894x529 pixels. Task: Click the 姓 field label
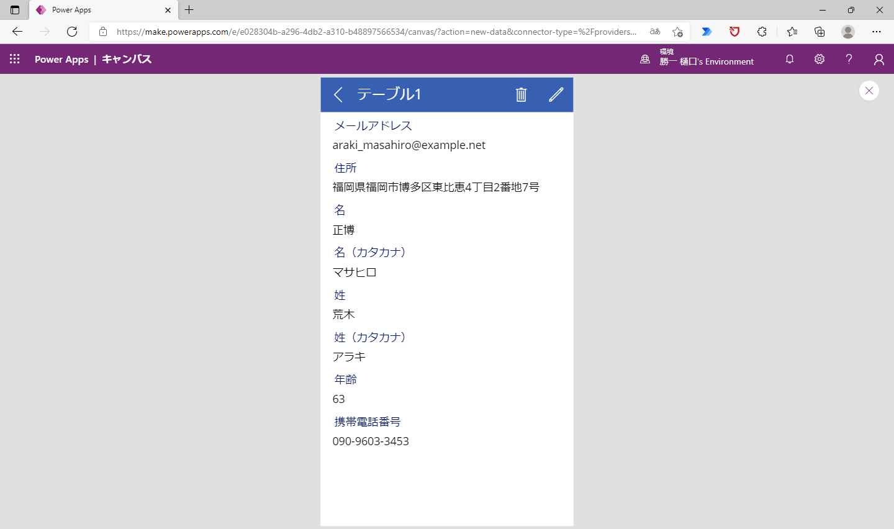point(340,296)
